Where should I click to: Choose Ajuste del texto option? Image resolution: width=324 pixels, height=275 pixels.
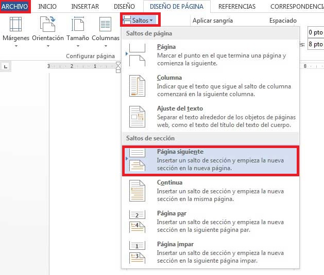(210, 117)
